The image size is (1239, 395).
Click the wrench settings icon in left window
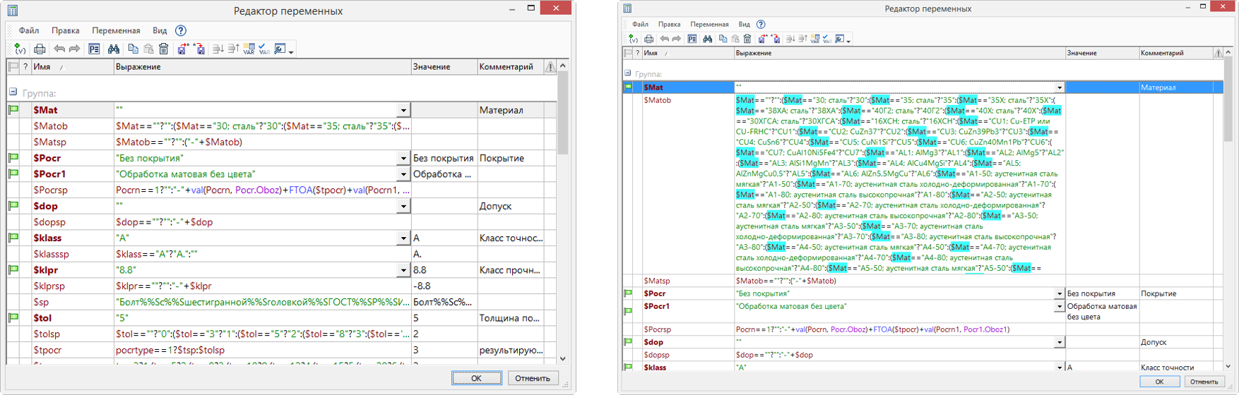(x=280, y=49)
